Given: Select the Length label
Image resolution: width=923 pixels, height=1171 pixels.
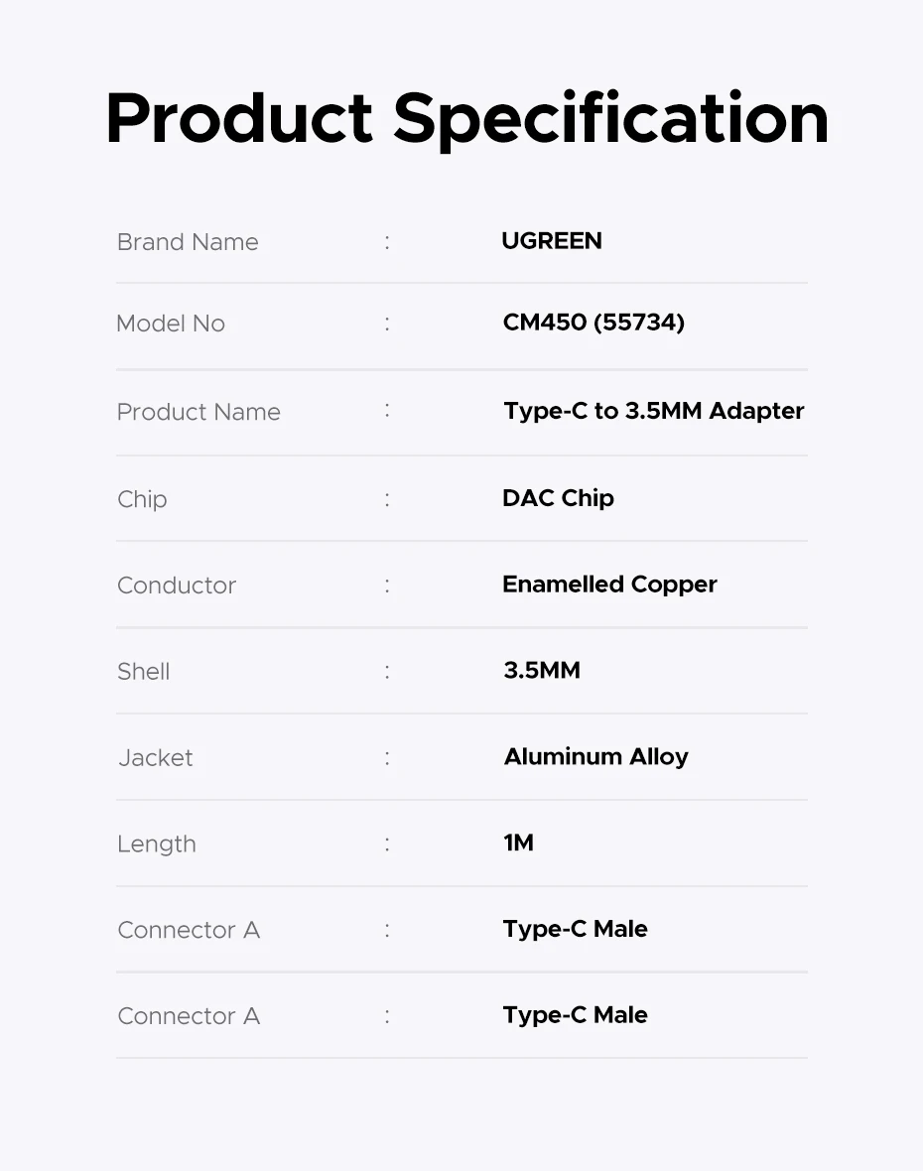Looking at the screenshot, I should (157, 845).
